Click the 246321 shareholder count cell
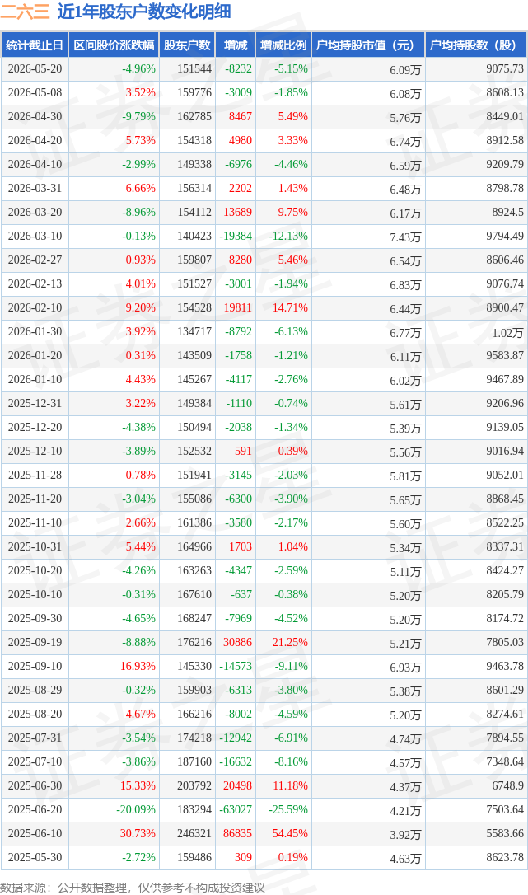This screenshot has width=528, height=895. pos(194,834)
